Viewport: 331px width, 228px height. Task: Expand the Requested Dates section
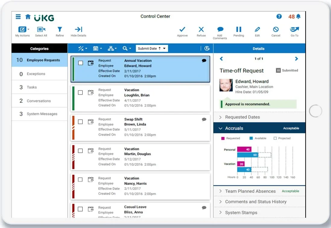pyautogui.click(x=259, y=117)
